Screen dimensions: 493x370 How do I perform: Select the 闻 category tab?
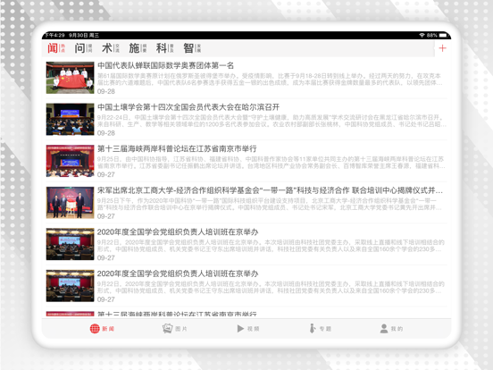tap(56, 48)
